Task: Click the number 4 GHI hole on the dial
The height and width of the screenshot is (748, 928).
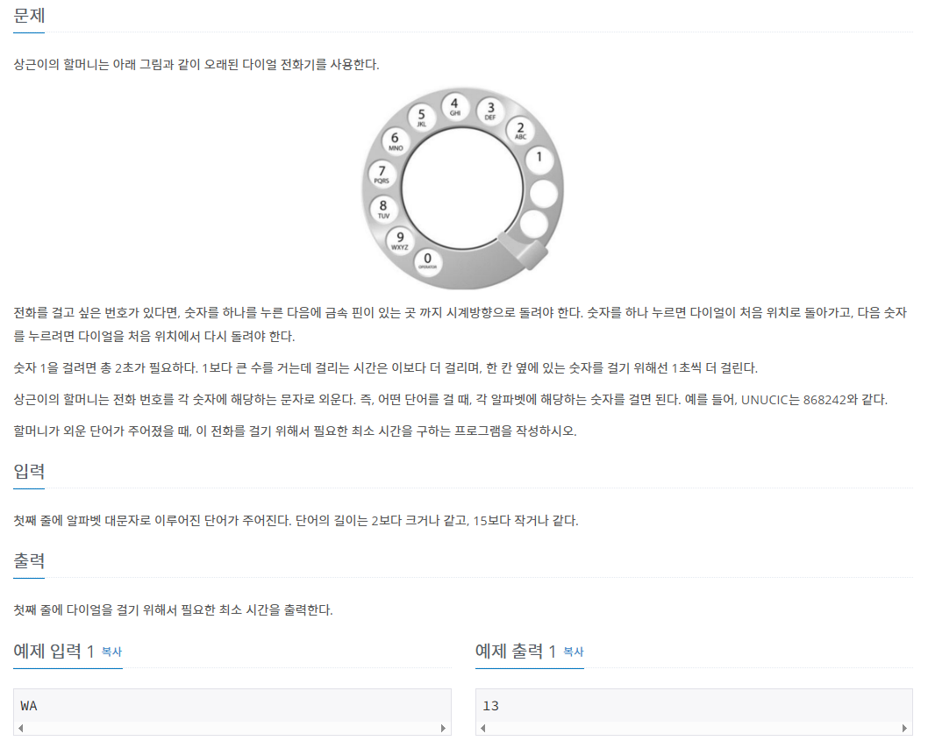Action: click(454, 107)
